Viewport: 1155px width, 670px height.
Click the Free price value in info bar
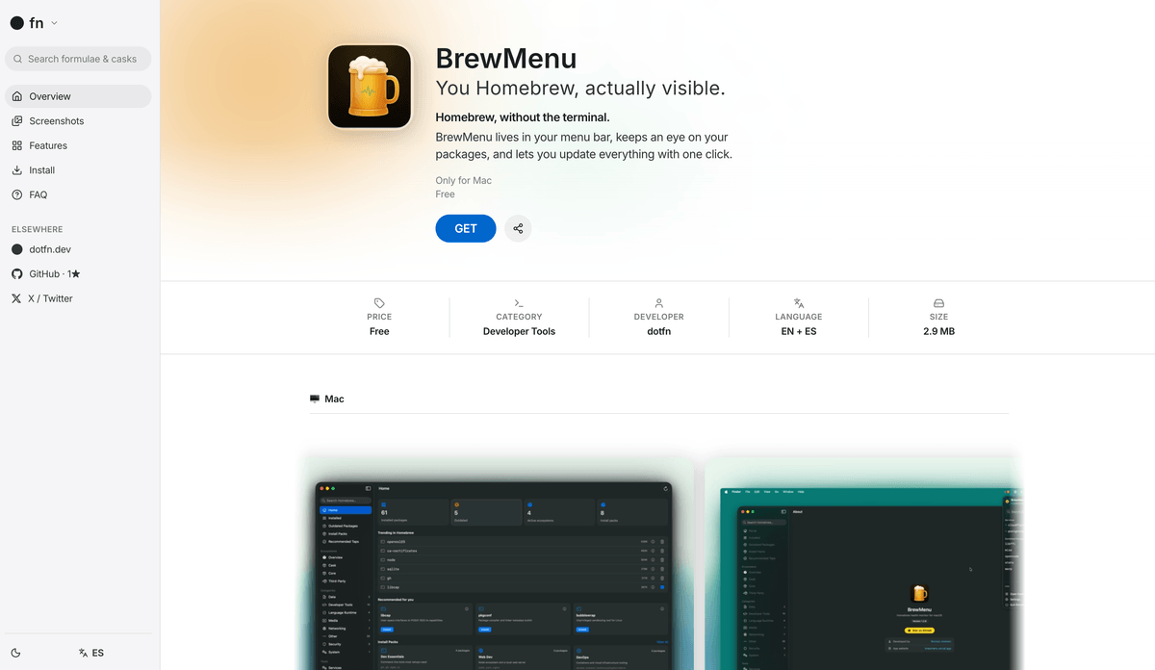tap(379, 331)
